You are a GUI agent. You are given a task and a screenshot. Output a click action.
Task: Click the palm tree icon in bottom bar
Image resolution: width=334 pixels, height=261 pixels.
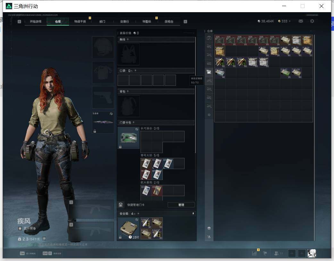click(265, 253)
